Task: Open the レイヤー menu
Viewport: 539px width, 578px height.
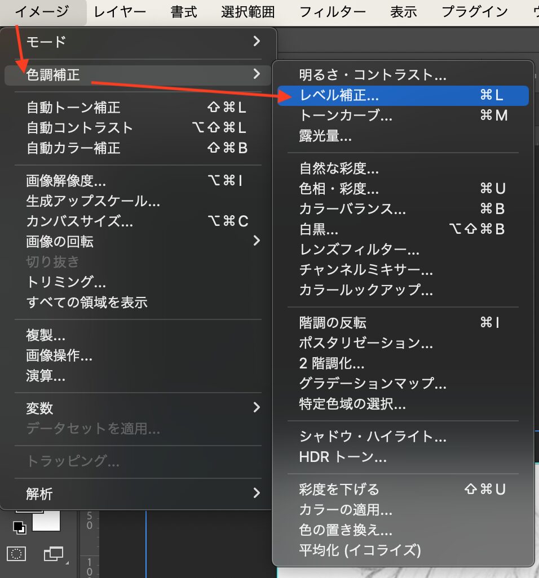Action: 120,11
